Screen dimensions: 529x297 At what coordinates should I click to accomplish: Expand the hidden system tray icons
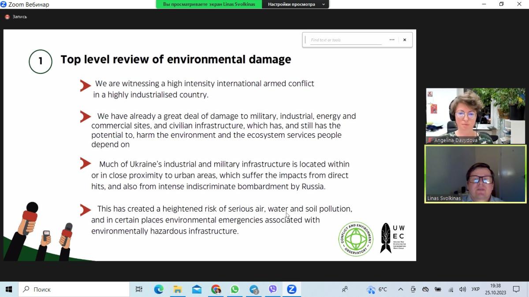click(x=400, y=289)
